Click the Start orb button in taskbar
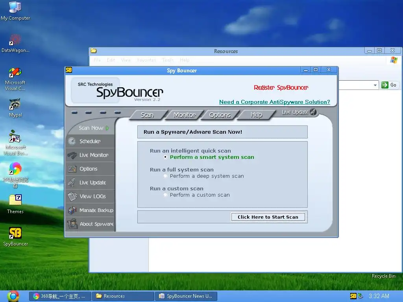 point(13,296)
